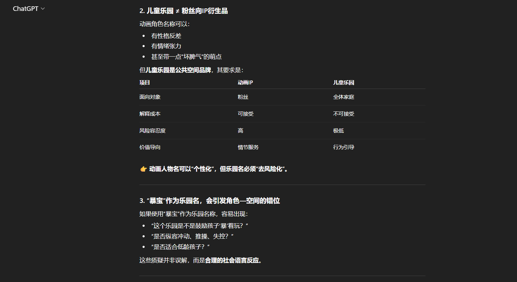Viewport: 517px width, 282px height.
Task: Select the table cell "面向对象"
Action: point(150,97)
